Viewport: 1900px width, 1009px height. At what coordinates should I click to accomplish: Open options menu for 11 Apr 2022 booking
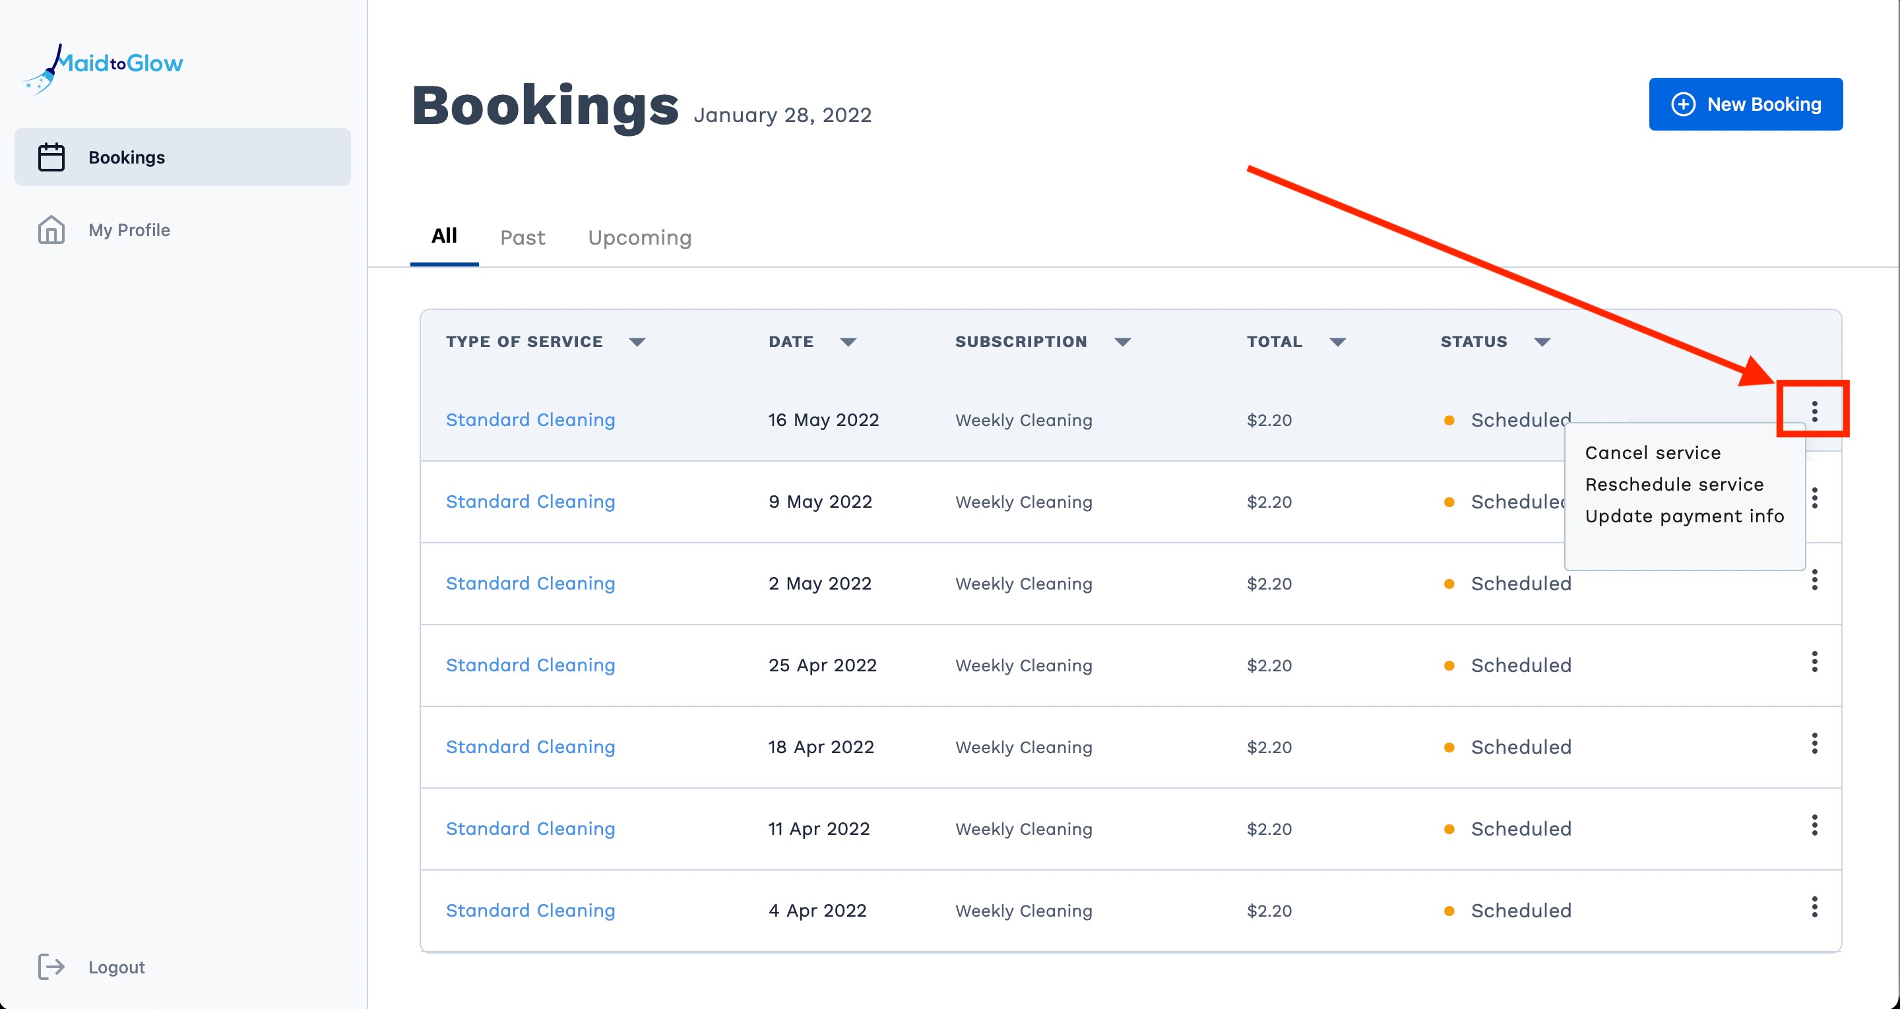pyautogui.click(x=1814, y=826)
